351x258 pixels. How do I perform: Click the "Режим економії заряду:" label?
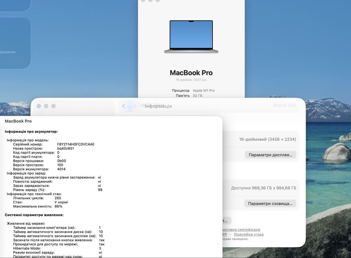click(x=34, y=252)
